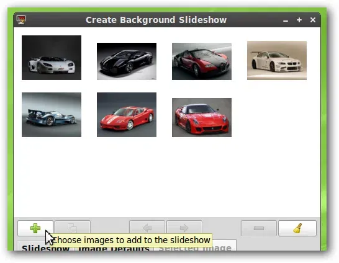Click the duplicate image button
The height and width of the screenshot is (263, 339).
click(x=73, y=228)
